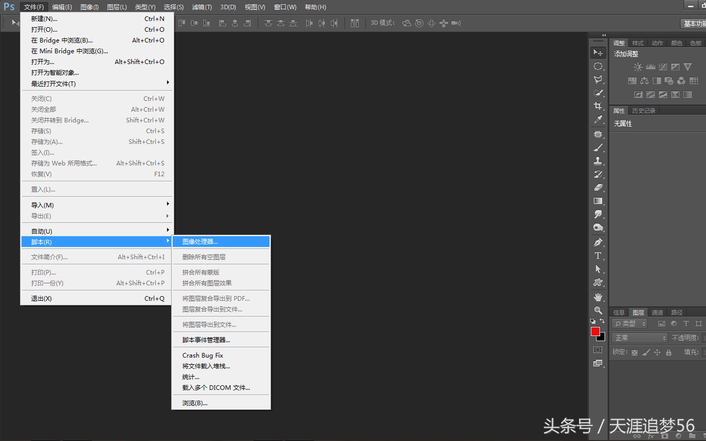Open the layer filter 类型 dropdown
The height and width of the screenshot is (441, 706).
(x=630, y=324)
